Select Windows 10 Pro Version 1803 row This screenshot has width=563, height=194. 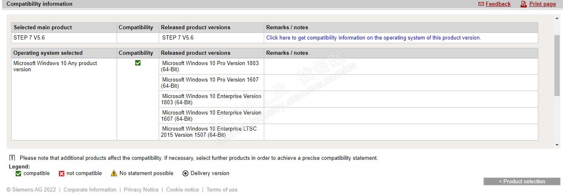[x=210, y=66]
